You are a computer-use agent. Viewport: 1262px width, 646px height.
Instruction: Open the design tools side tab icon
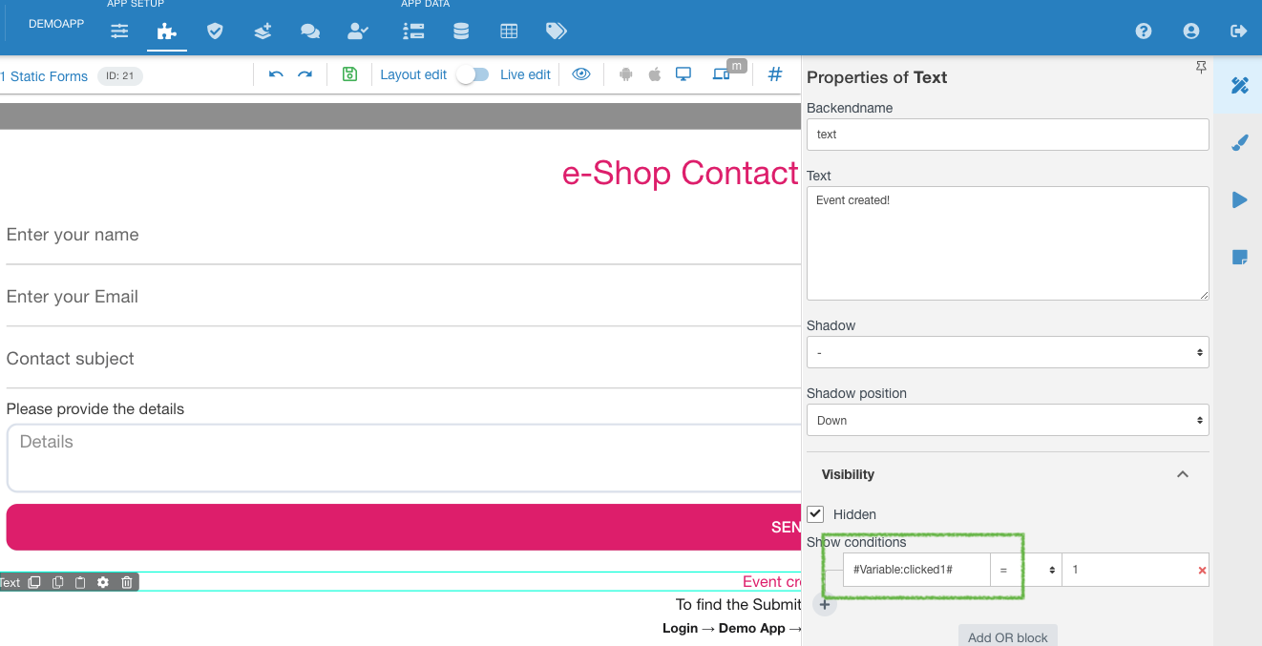1240,86
